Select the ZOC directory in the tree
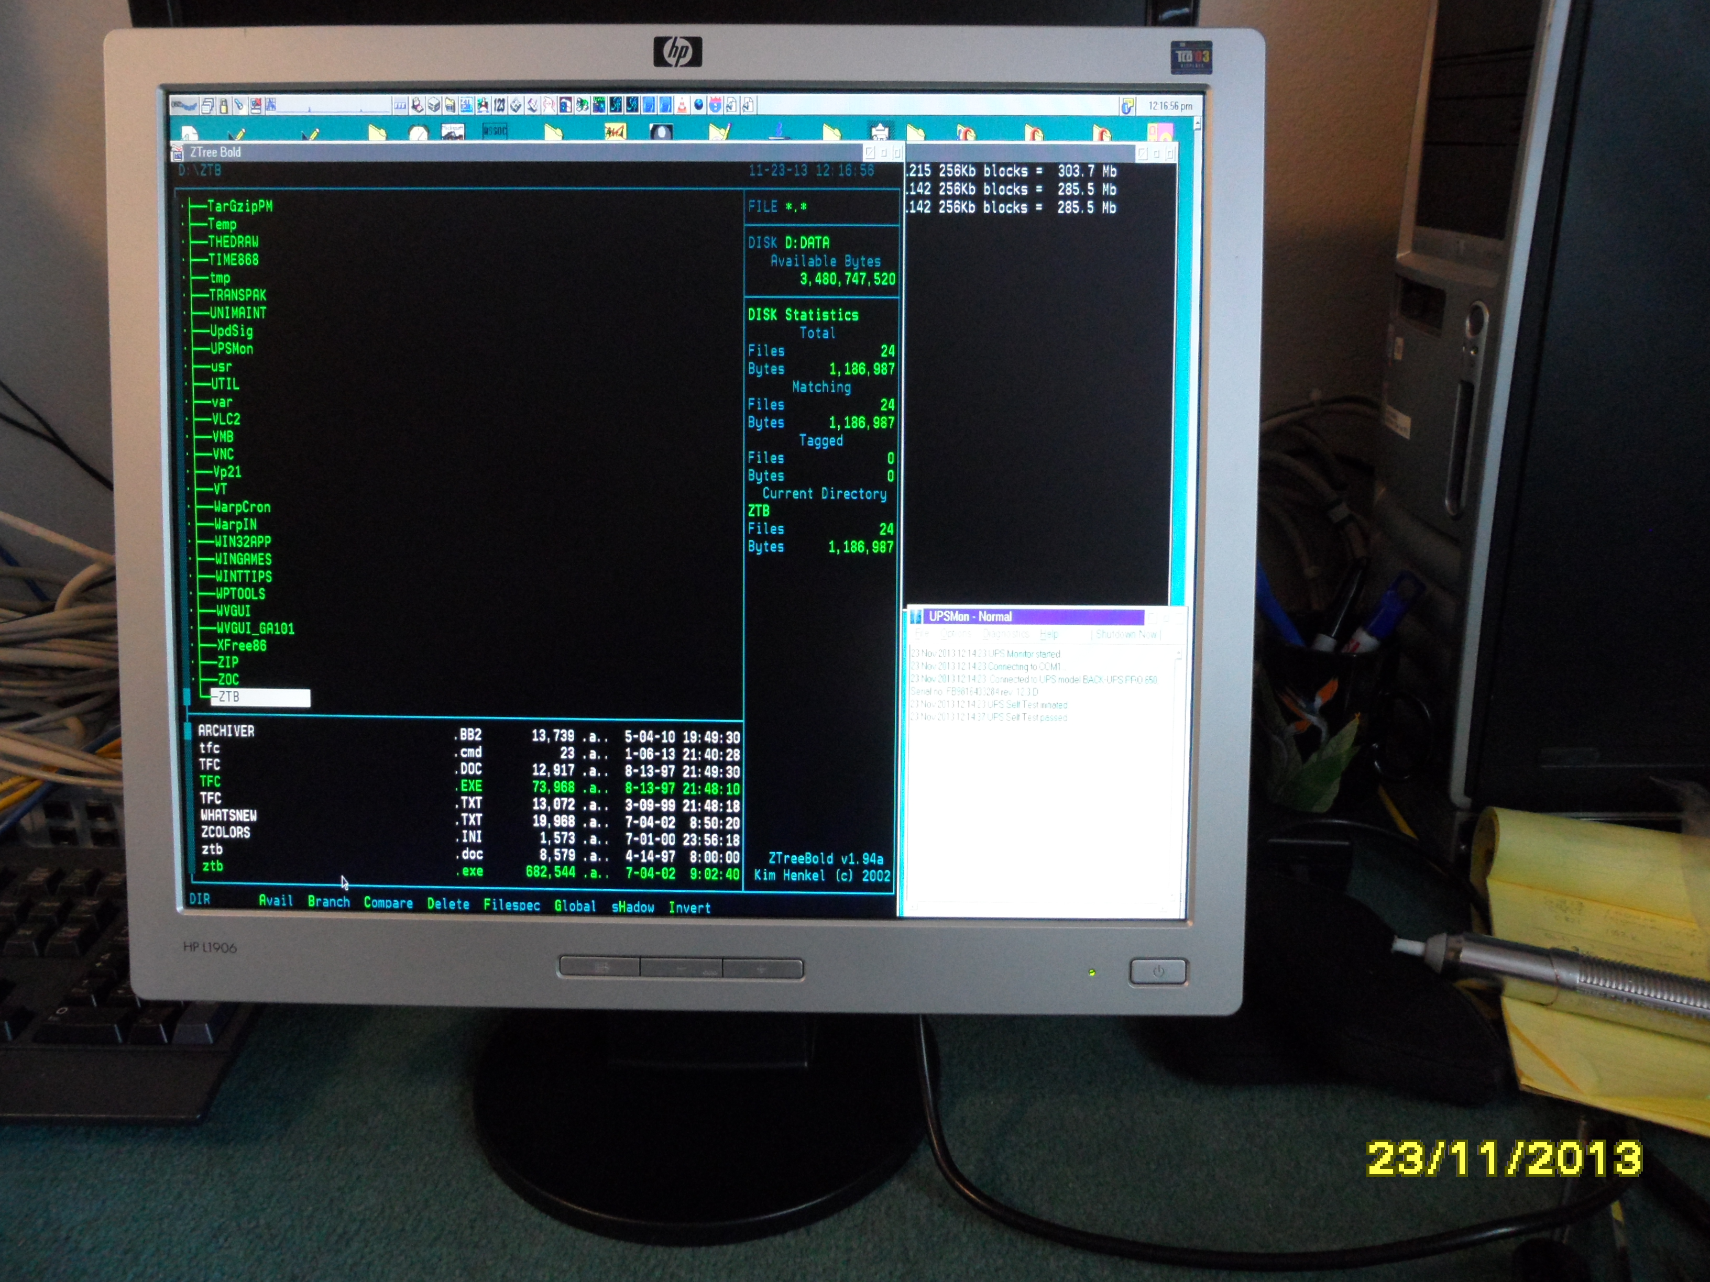Viewport: 1710px width, 1282px height. (228, 679)
